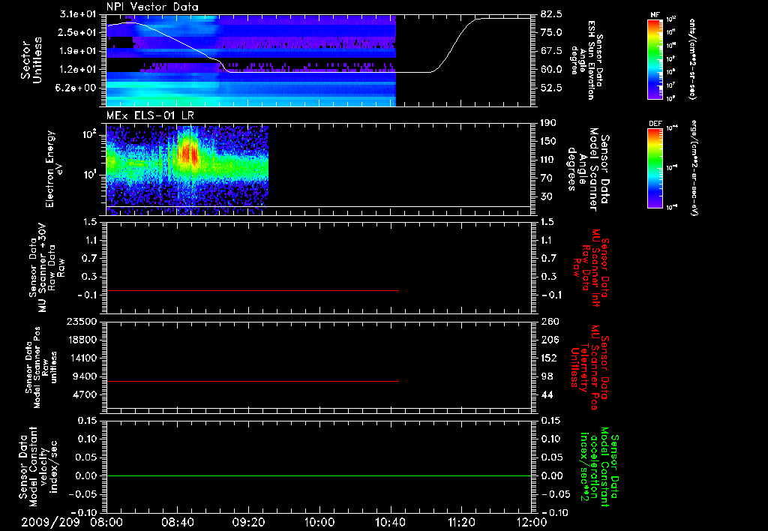Select the 14100 scanner position tick

(82, 358)
